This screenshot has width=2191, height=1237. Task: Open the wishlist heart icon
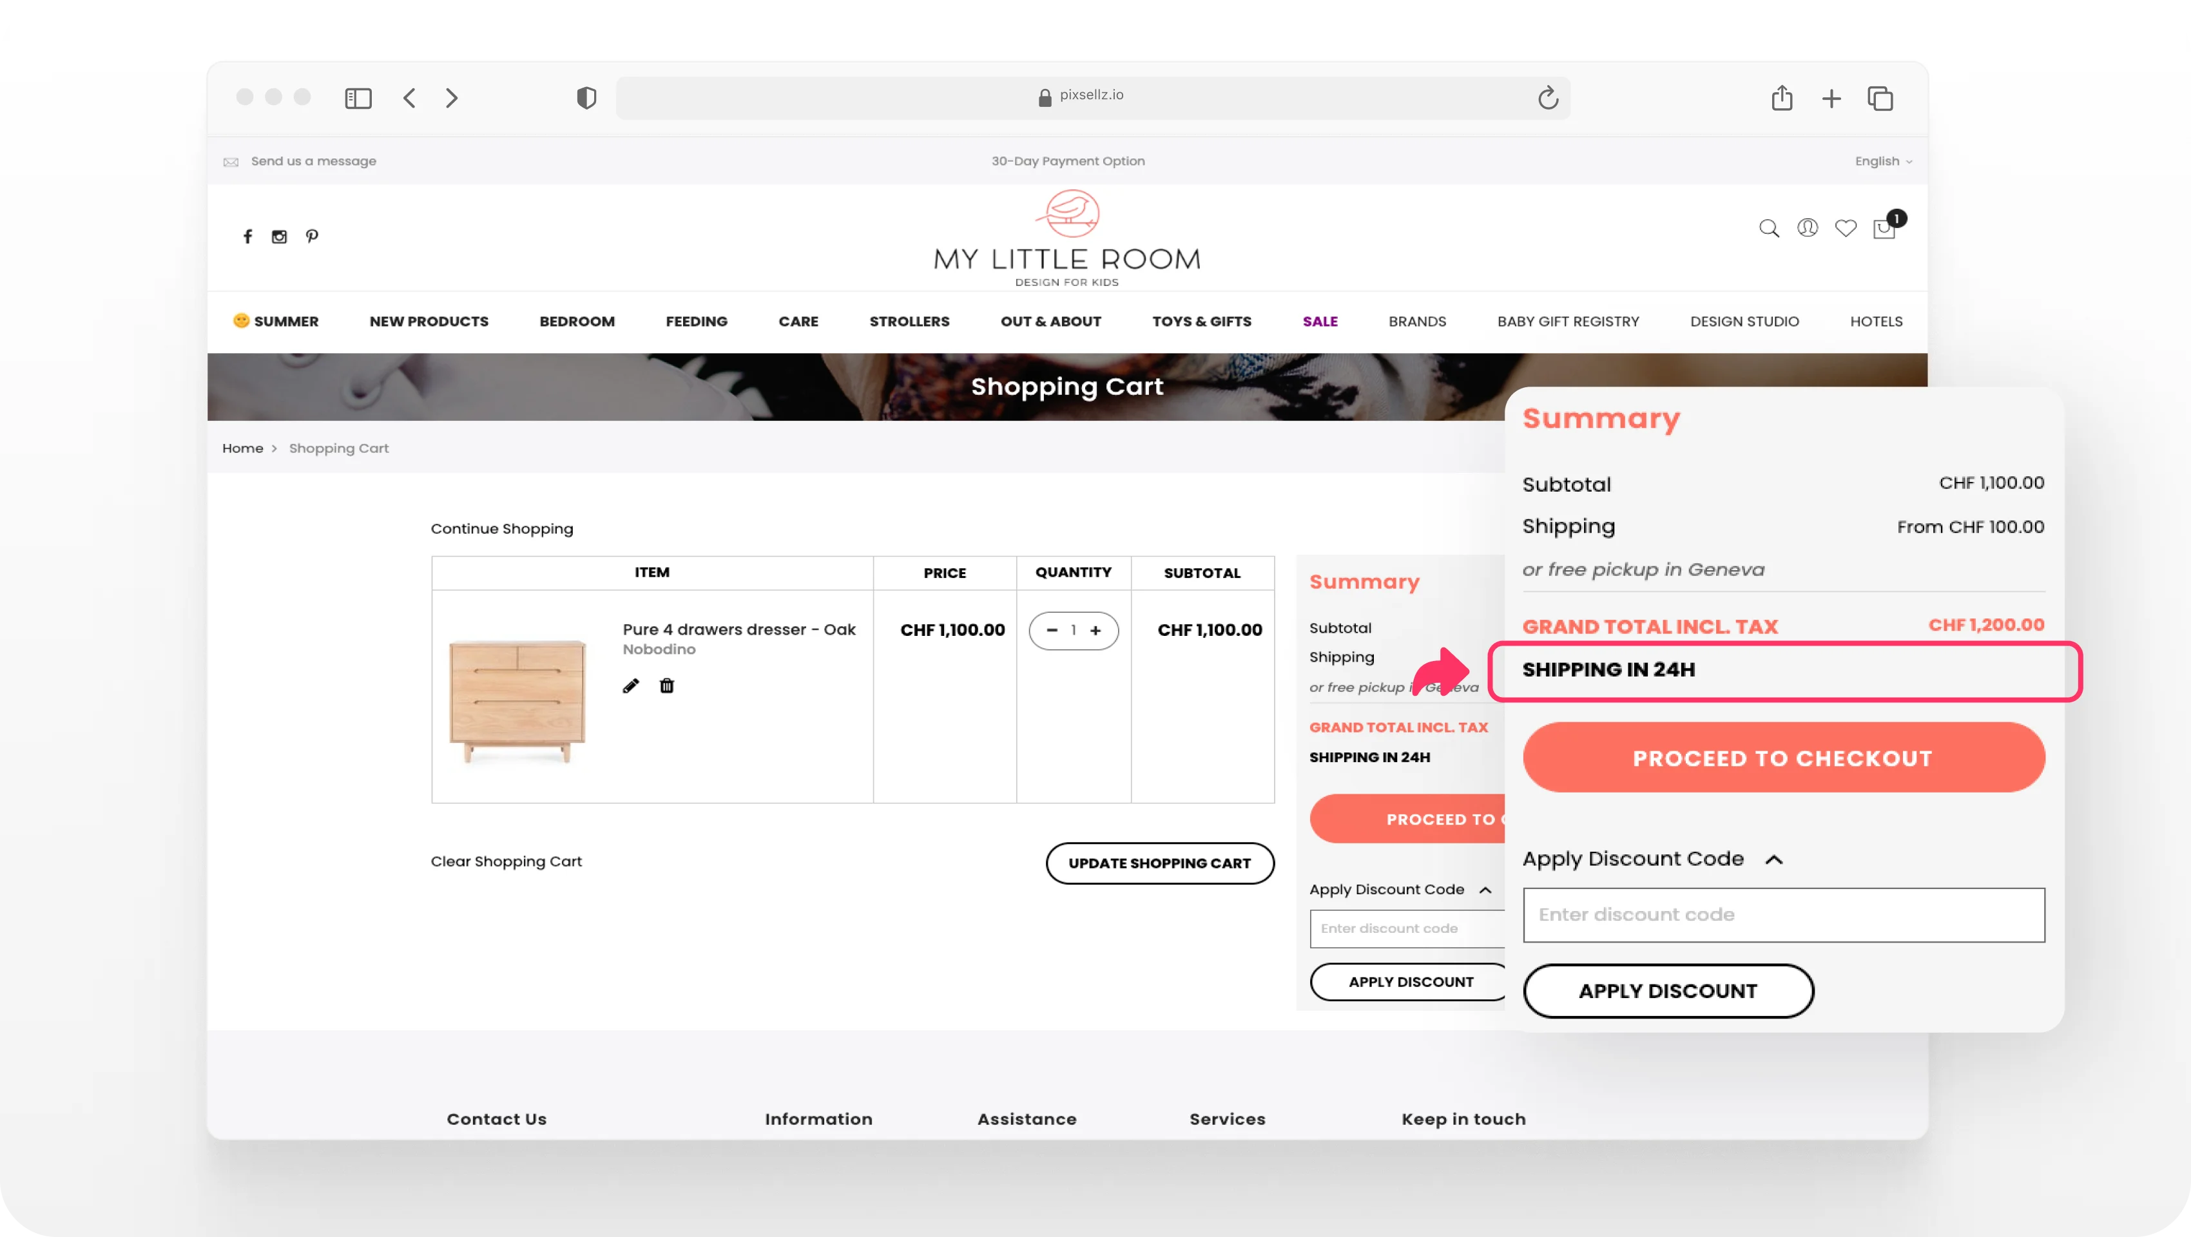[1846, 228]
